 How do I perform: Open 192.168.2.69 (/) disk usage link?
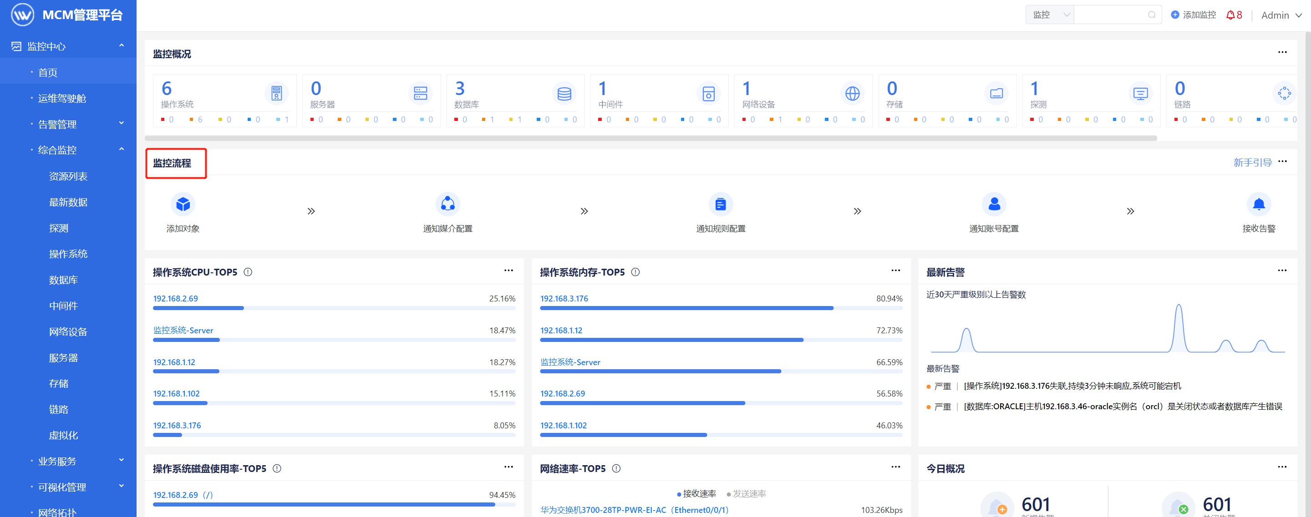(x=183, y=495)
